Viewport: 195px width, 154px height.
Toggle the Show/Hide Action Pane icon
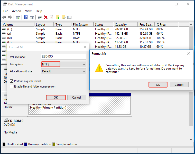[32, 17]
